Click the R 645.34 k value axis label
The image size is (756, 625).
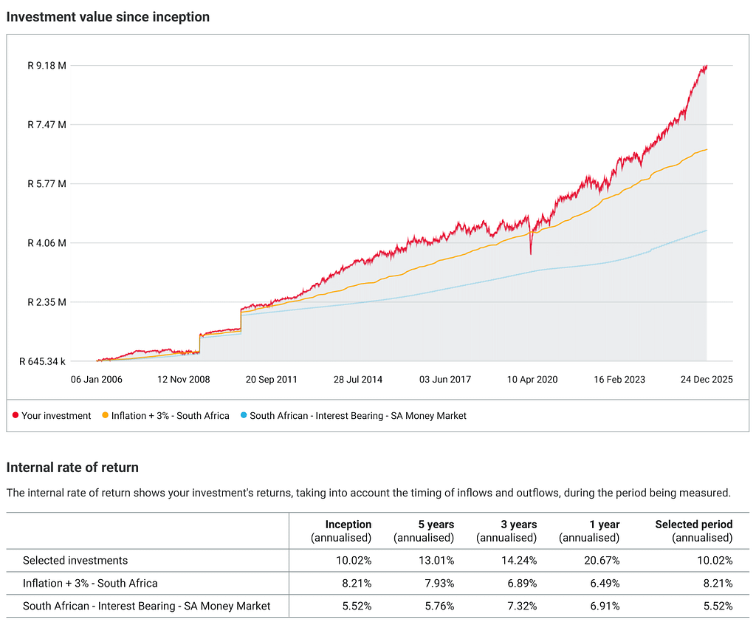point(42,361)
